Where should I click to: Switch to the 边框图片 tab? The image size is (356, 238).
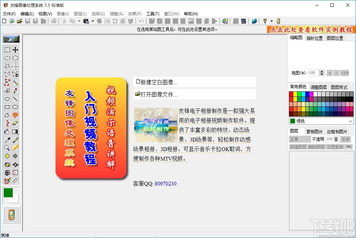coord(337,131)
